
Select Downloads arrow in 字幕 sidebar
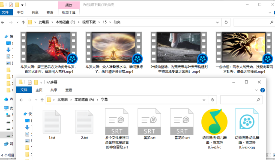click(27, 127)
